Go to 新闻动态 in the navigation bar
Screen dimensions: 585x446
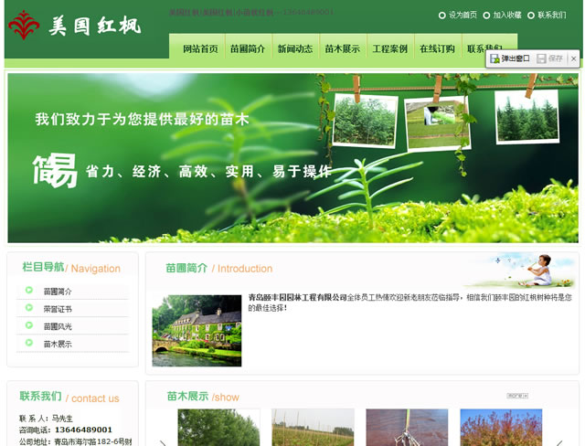[x=295, y=49]
